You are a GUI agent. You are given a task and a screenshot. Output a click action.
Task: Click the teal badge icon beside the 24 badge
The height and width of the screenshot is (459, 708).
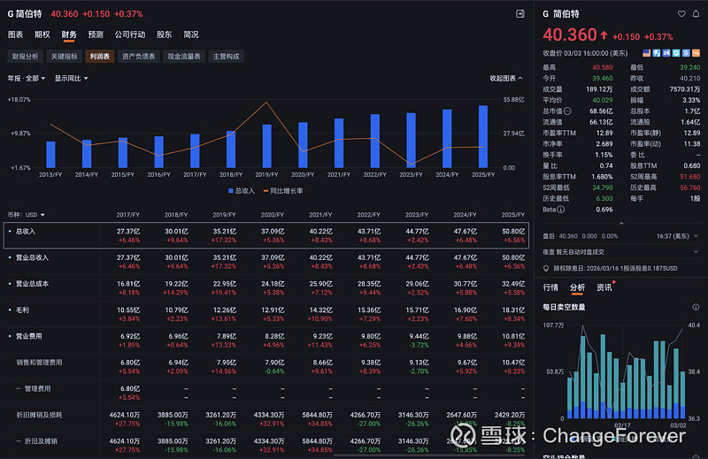[x=676, y=53]
